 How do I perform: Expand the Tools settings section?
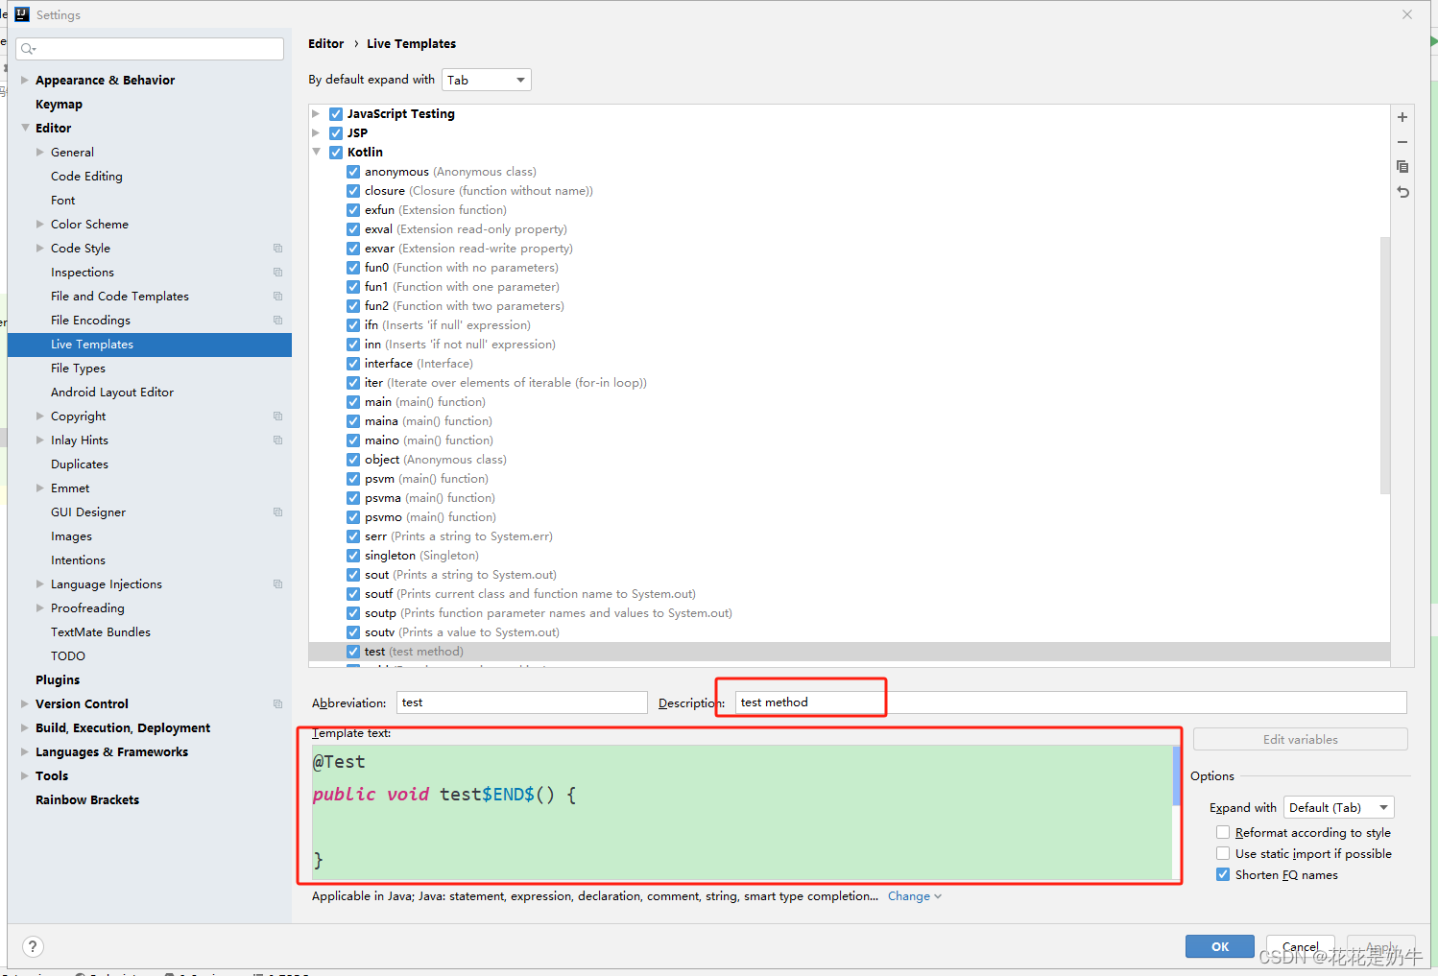coord(25,776)
